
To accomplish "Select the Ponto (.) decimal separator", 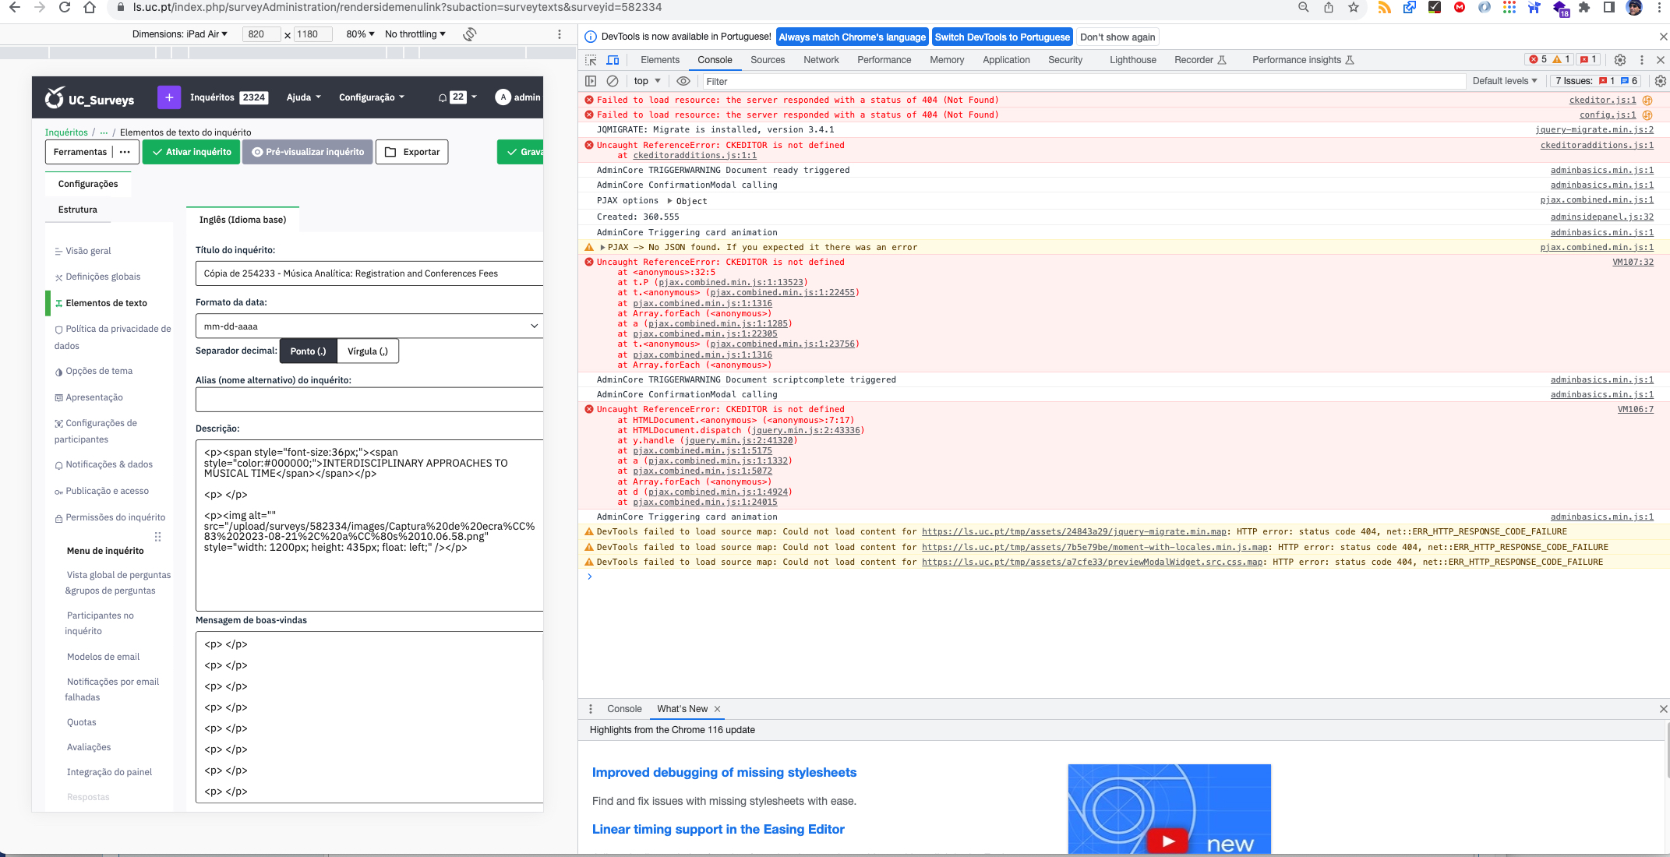I will coord(308,351).
